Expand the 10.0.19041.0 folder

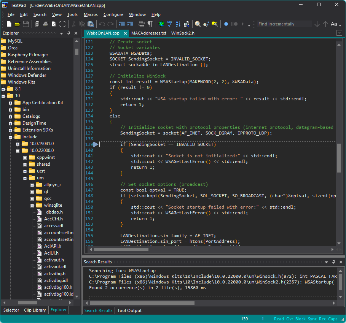[18, 144]
